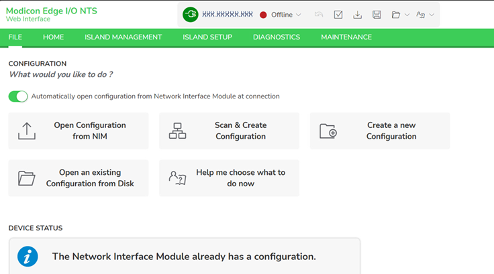Expand the Offline connection dropdown arrow
Image resolution: width=494 pixels, height=274 pixels.
(x=299, y=15)
